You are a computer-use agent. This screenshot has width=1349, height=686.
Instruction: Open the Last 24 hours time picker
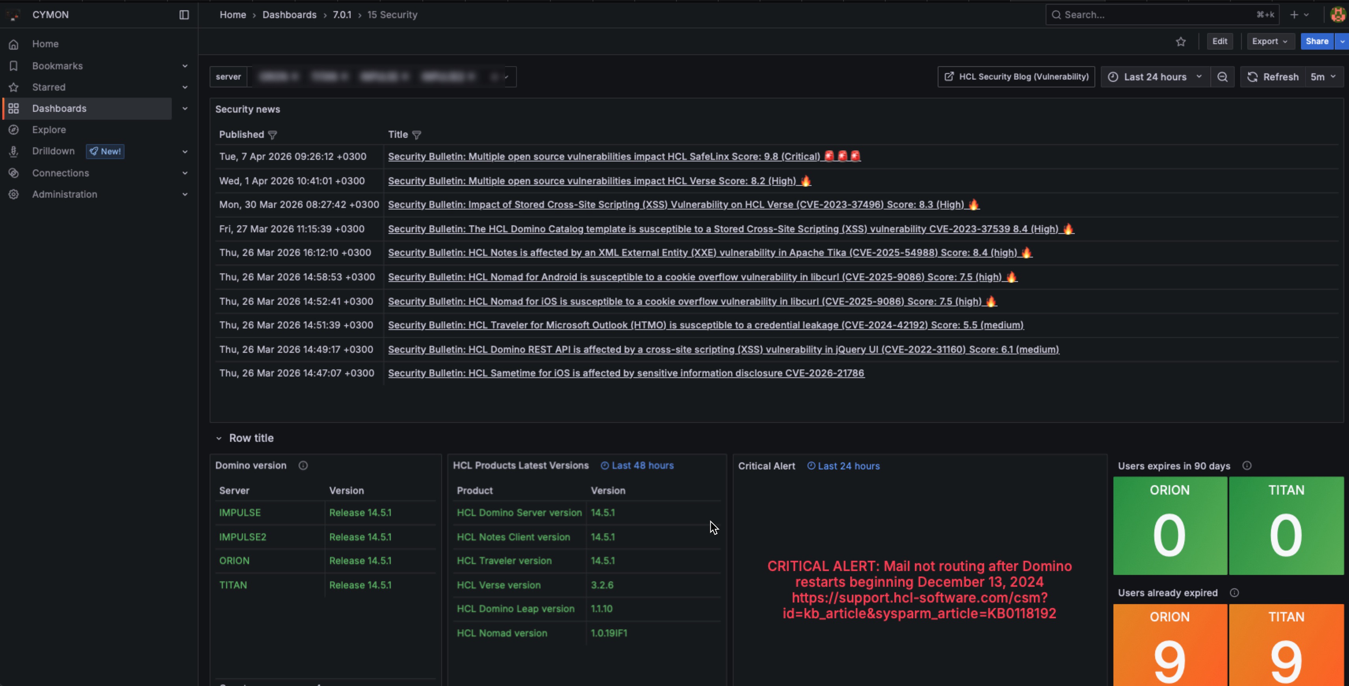coord(1155,77)
